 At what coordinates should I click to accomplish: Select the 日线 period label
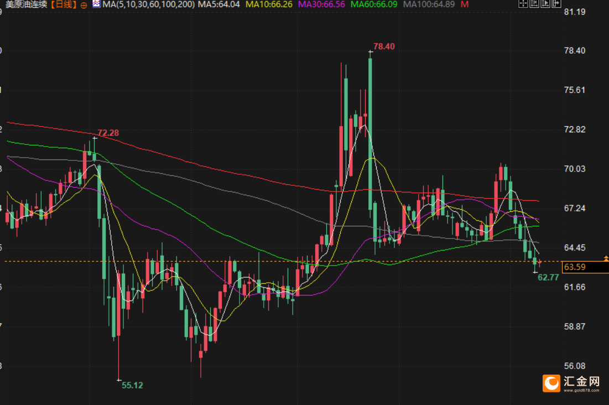(x=64, y=4)
